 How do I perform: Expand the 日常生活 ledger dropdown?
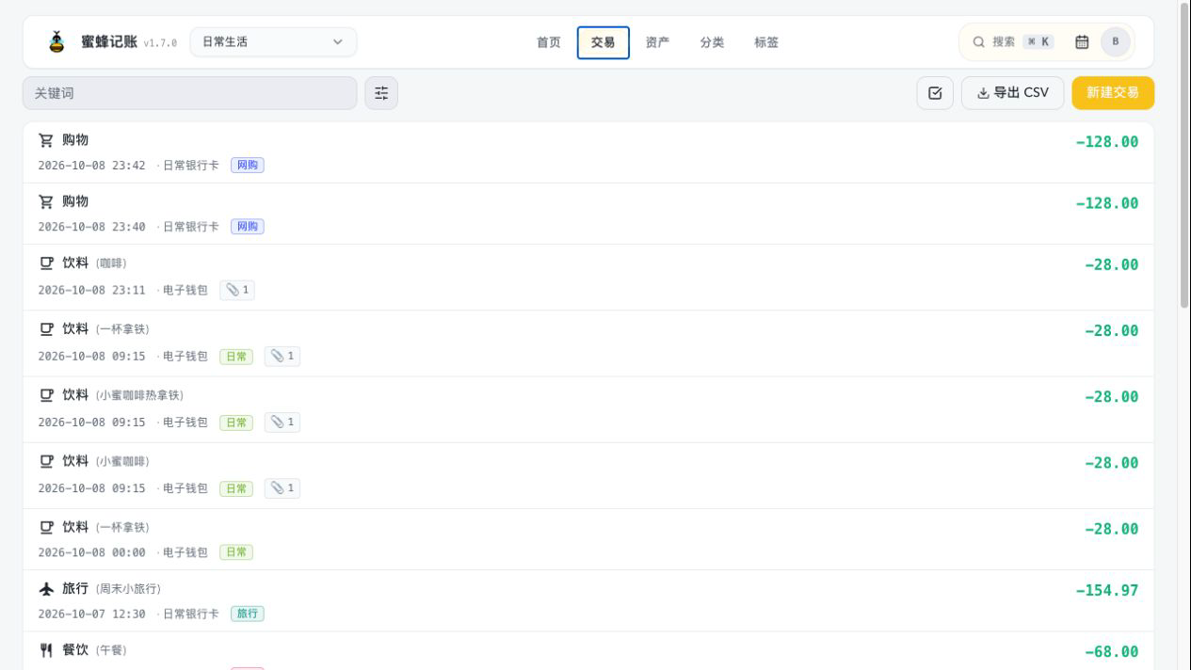point(273,41)
